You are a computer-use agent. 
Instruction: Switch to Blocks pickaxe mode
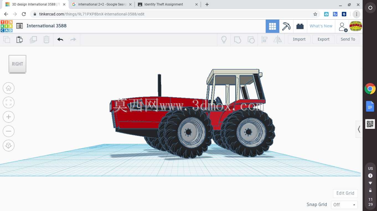286,26
